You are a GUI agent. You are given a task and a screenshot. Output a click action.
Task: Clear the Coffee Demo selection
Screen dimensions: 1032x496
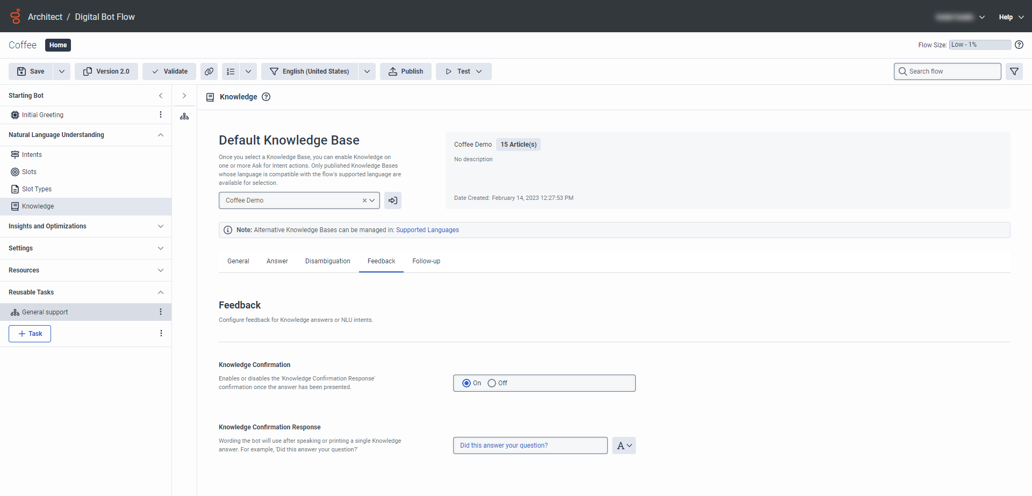click(x=364, y=200)
